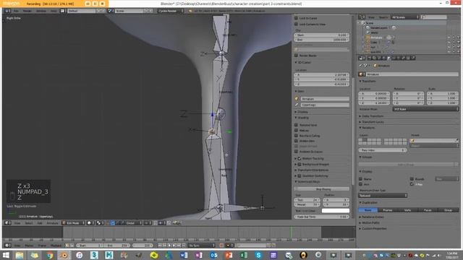Open PowerPoint from the taskbar
Viewport: 463px width, 260px height.
(229, 255)
